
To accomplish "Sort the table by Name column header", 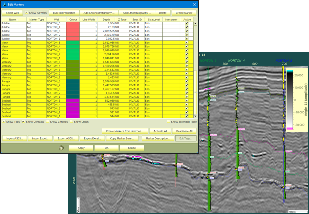I will click(x=13, y=20).
